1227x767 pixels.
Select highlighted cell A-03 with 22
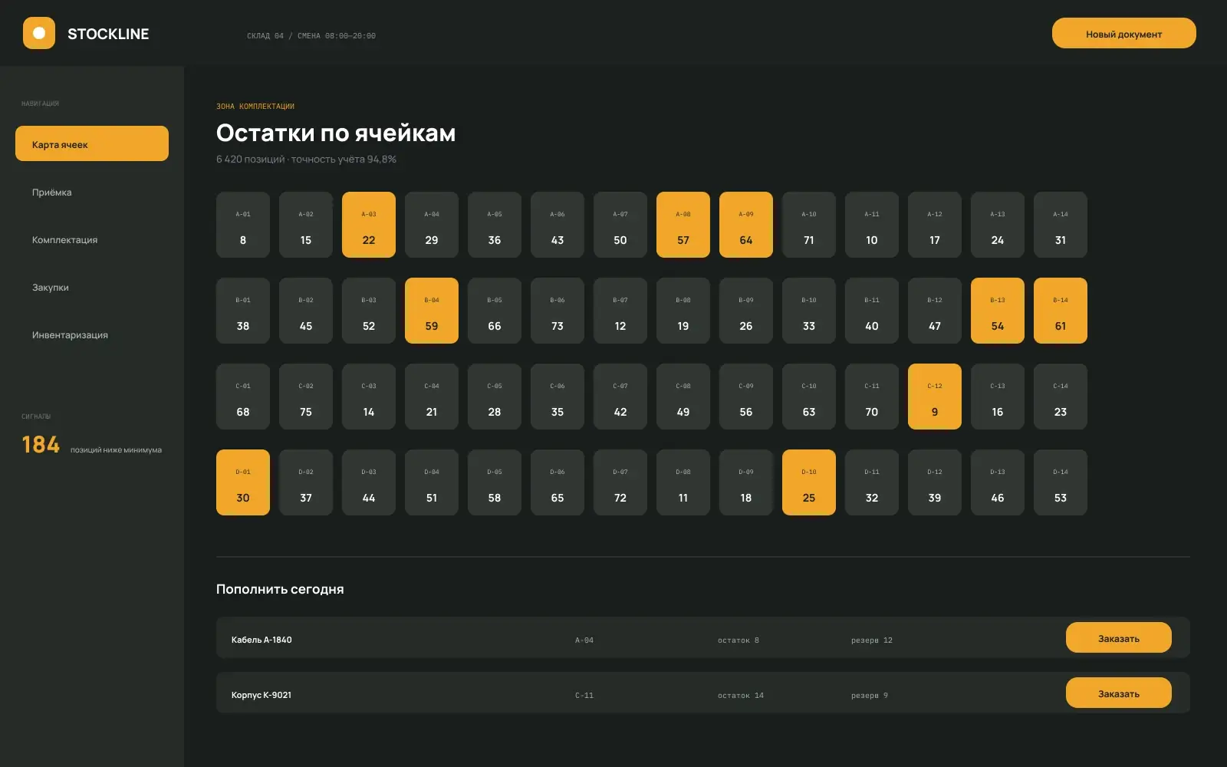[369, 225]
